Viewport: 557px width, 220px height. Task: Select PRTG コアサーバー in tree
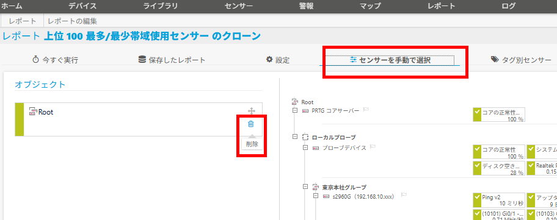click(x=335, y=110)
